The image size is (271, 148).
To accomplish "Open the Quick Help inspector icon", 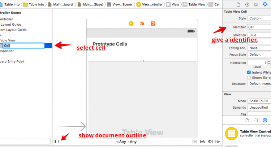I will pos(247,4).
